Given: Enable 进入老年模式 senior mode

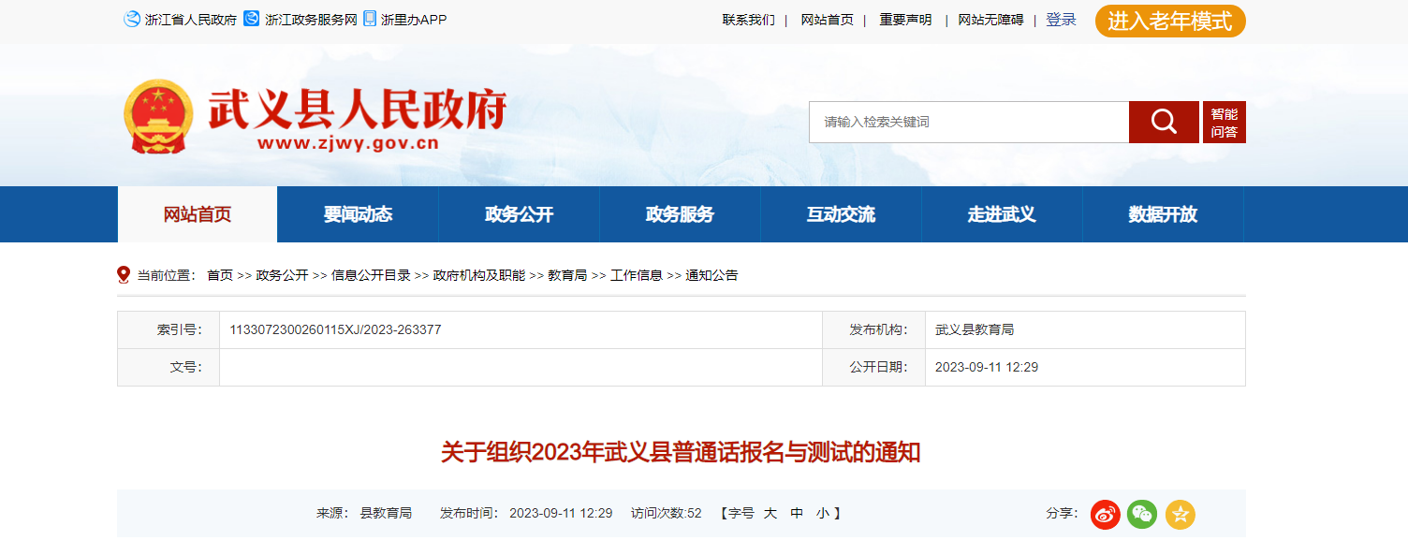Looking at the screenshot, I should tap(1170, 21).
